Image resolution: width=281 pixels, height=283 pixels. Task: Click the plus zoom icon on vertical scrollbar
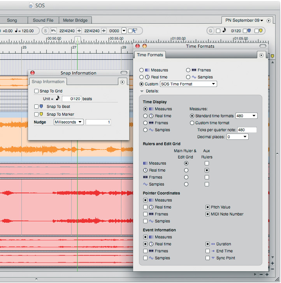tap(272, 263)
